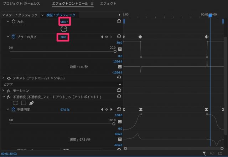Go to previous keyframe for 不透明度
The height and width of the screenshot is (157, 228).
click(x=102, y=110)
